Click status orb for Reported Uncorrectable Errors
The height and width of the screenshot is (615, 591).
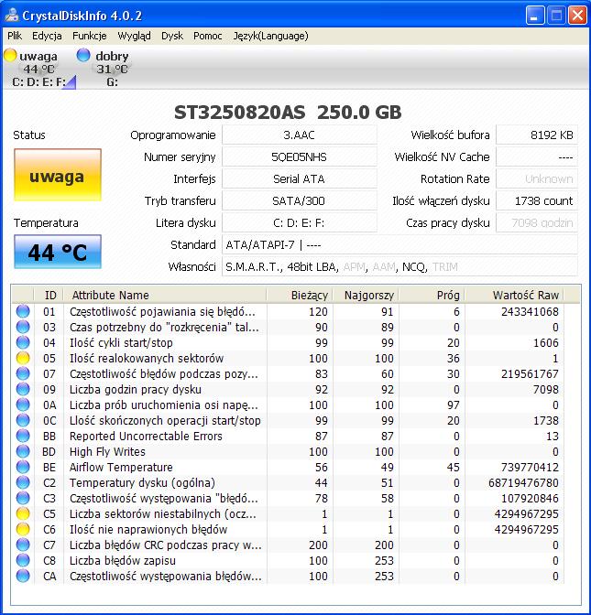(x=23, y=436)
